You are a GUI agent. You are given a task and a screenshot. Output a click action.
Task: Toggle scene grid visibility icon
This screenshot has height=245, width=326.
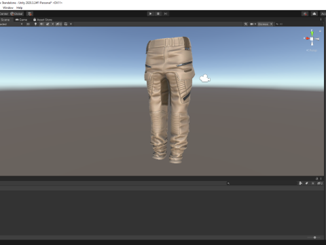(x=66, y=24)
